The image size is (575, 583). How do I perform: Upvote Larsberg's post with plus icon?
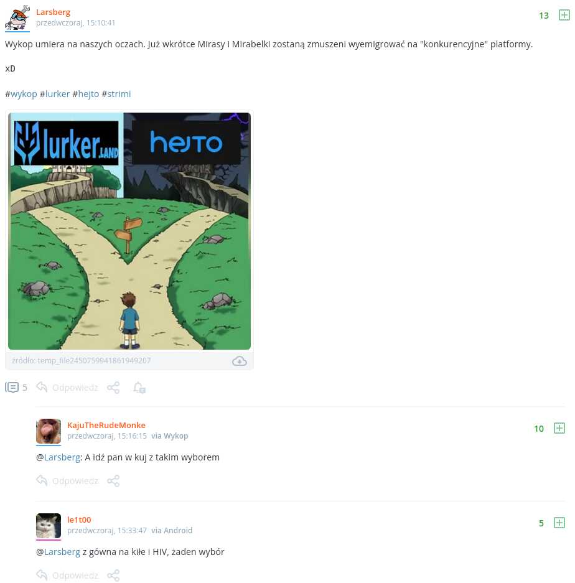(564, 16)
